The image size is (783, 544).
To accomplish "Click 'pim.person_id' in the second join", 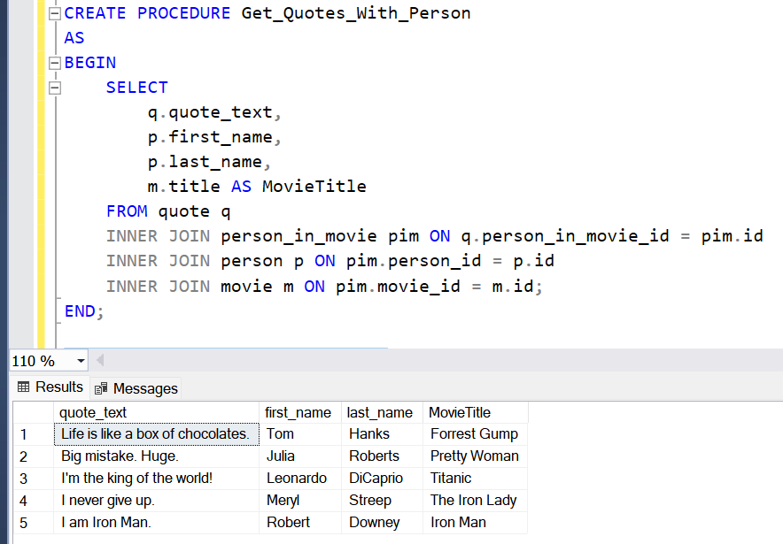I will tap(414, 261).
